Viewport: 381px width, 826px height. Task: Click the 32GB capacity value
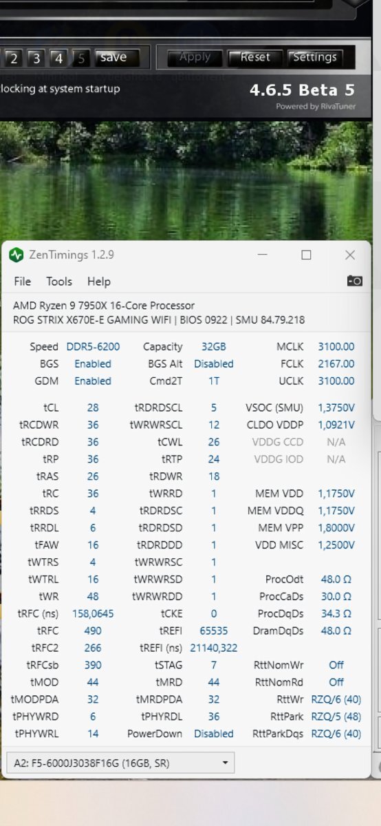point(214,347)
